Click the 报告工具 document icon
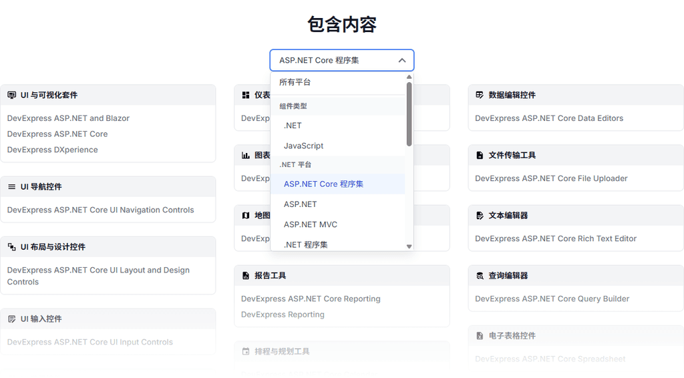 click(246, 276)
